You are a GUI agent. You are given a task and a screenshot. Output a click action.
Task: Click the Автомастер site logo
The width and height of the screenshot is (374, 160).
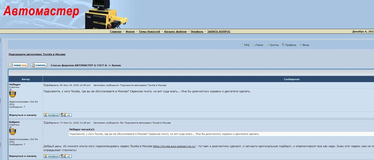[41, 12]
